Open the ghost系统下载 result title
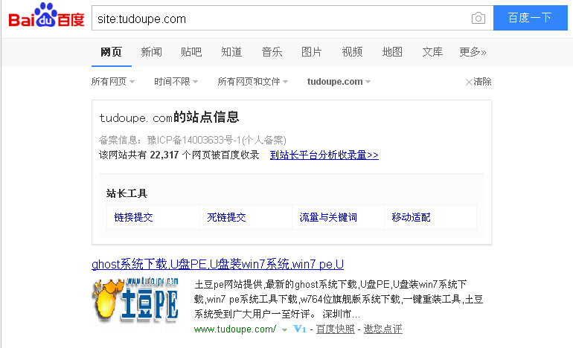 [x=218, y=264]
